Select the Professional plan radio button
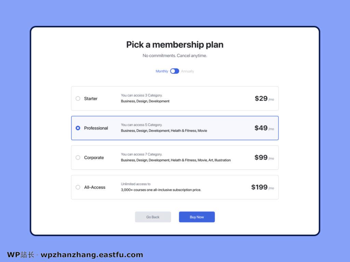350x262 pixels. point(78,128)
